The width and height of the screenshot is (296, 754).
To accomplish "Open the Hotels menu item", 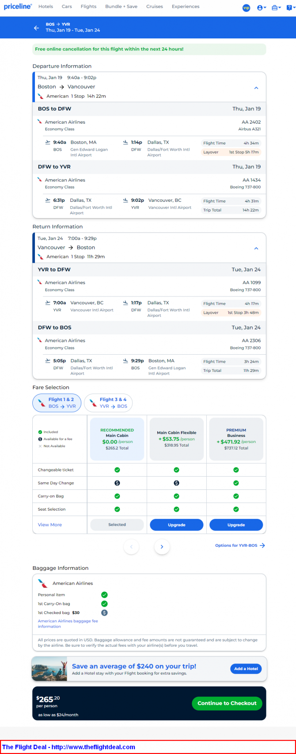I will (46, 7).
